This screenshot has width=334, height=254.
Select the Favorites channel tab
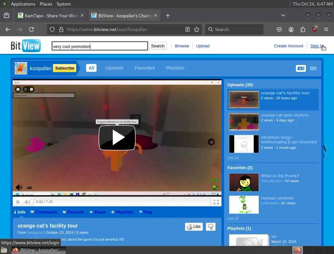coord(144,68)
